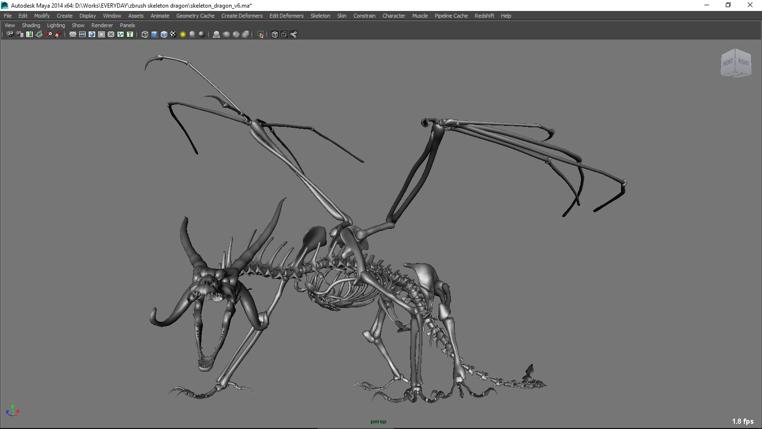The image size is (762, 429).
Task: Switch to Wireframe display mode icon
Action: (x=145, y=34)
